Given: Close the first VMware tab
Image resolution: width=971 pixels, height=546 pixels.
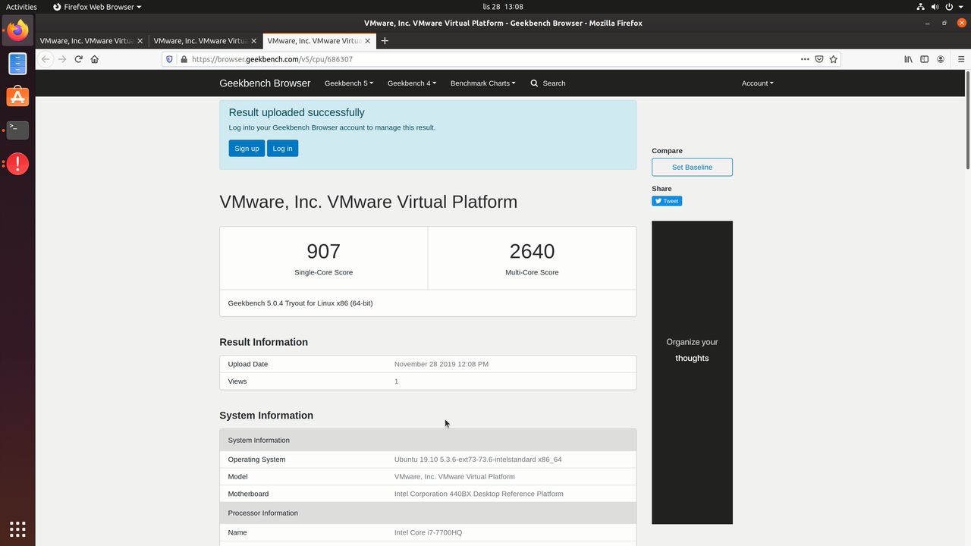Looking at the screenshot, I should (140, 41).
